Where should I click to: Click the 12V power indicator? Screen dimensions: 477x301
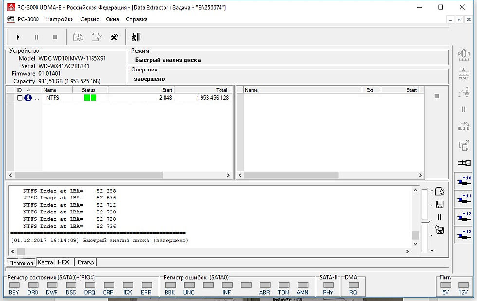[x=463, y=285]
